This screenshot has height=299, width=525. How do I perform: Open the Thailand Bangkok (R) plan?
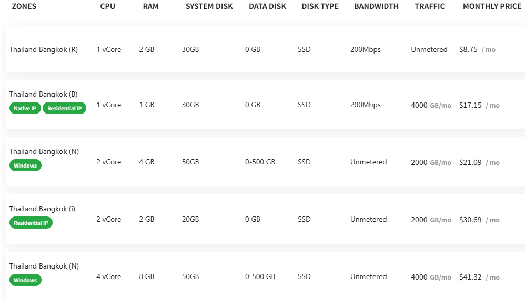(44, 49)
